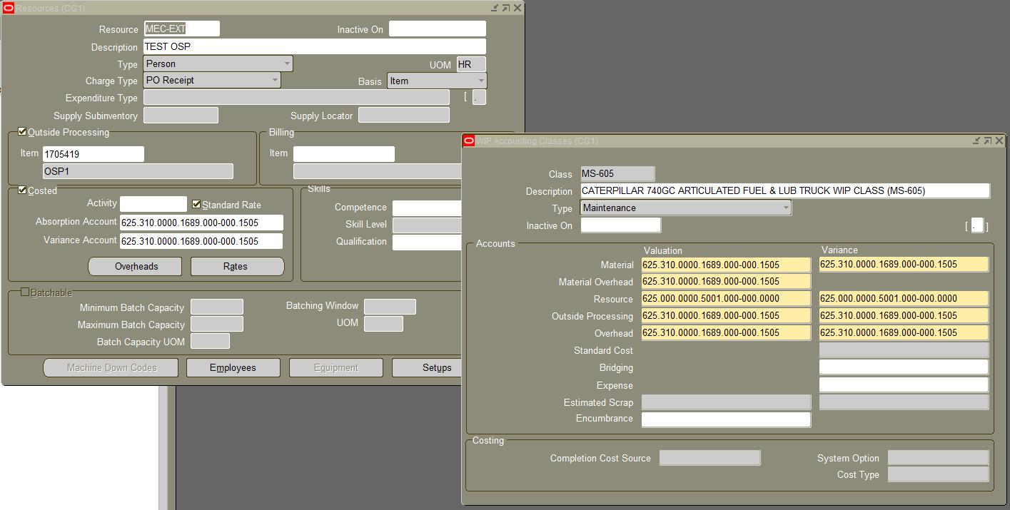Click the Rates button
1010x510 pixels.
237,267
